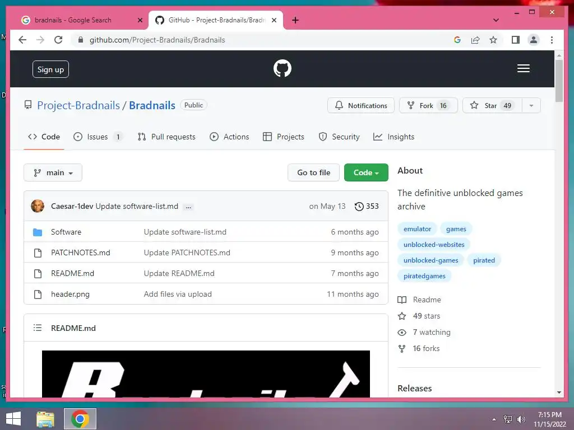Click the emulator topic tag

417,229
